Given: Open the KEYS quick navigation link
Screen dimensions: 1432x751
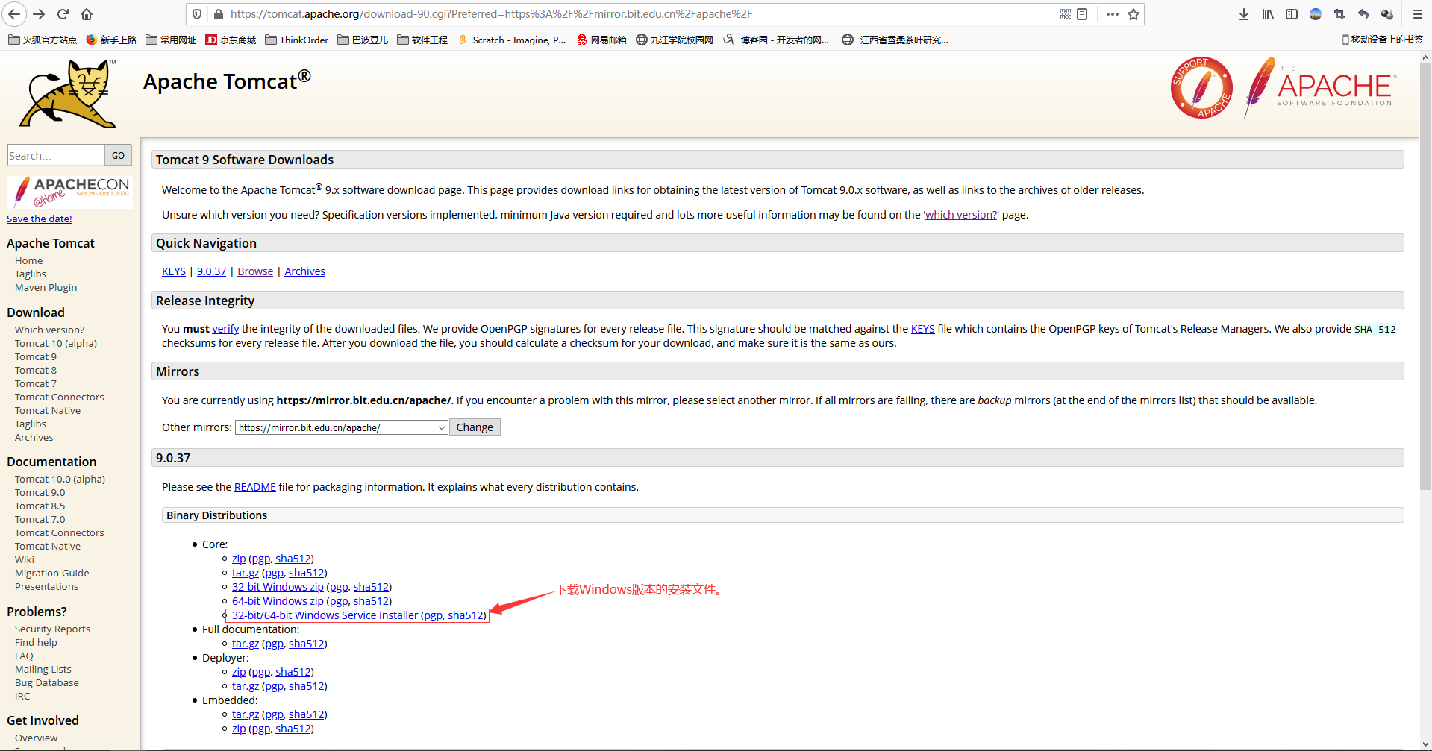Looking at the screenshot, I should click(174, 271).
